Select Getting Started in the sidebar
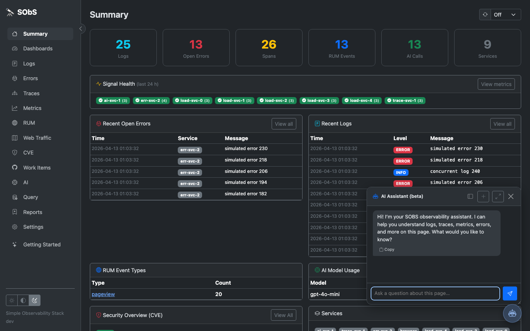Image resolution: width=530 pixels, height=331 pixels. pos(40,245)
